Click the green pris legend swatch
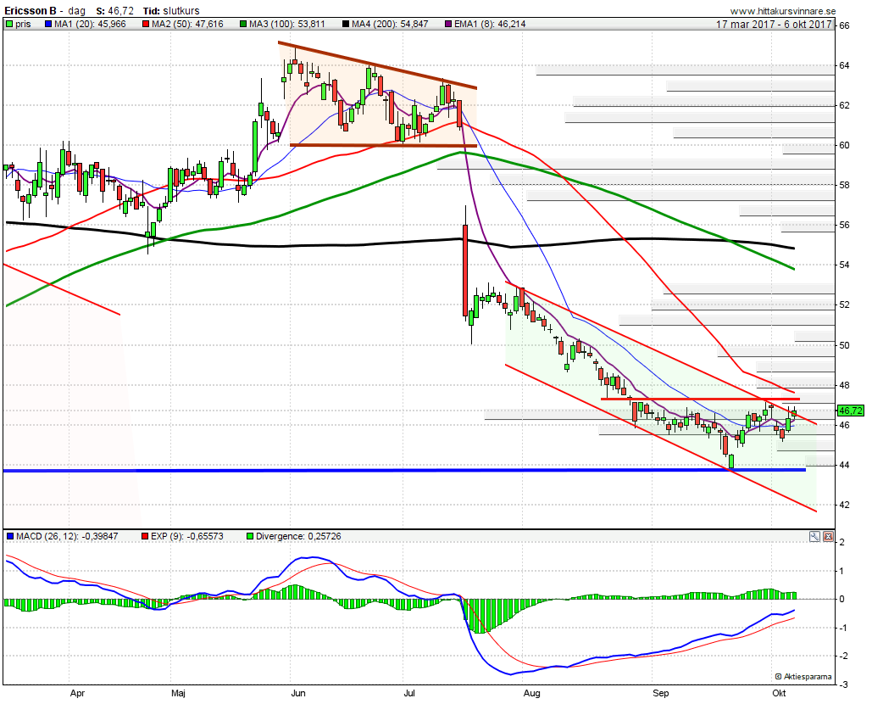 [8, 24]
